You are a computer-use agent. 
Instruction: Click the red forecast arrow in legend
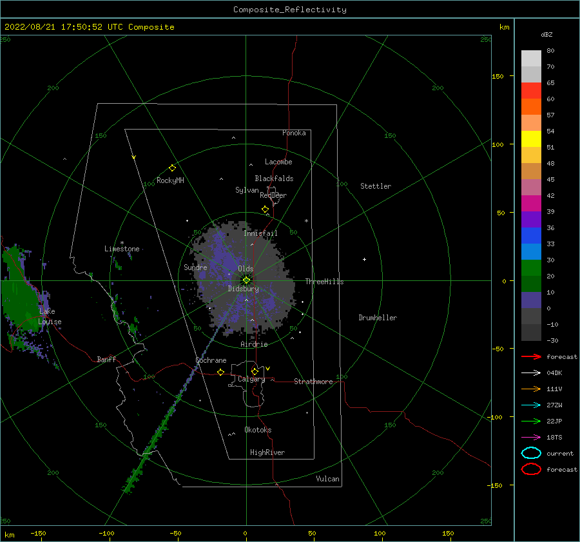point(531,356)
